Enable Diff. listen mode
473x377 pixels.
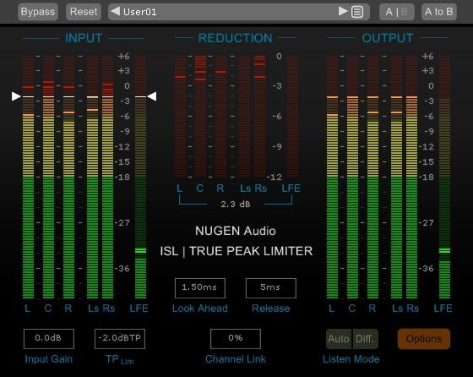[x=365, y=339]
